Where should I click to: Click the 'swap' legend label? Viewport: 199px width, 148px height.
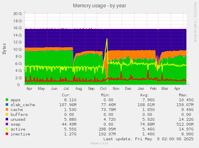coord(15,124)
